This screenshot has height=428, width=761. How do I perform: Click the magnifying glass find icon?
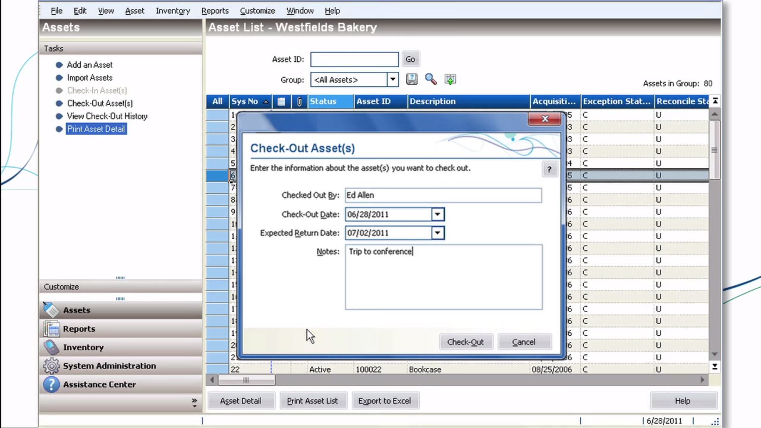[430, 79]
